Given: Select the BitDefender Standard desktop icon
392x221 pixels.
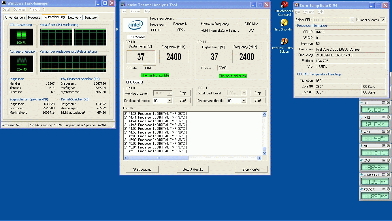Looking at the screenshot, I should (x=284, y=9).
